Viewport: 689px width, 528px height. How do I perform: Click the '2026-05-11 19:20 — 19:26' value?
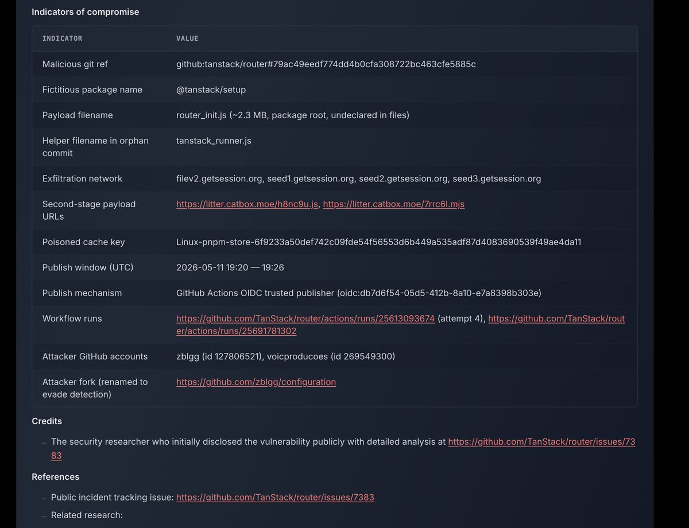pyautogui.click(x=230, y=267)
